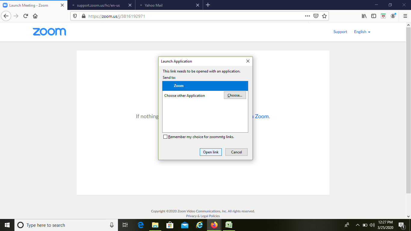Open the Firefox hamburger menu
The image size is (411, 231).
coord(405,16)
